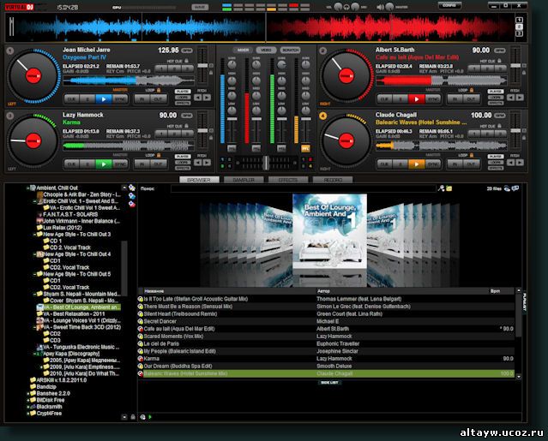
Task: Click in the search input field
Action: tap(304, 188)
